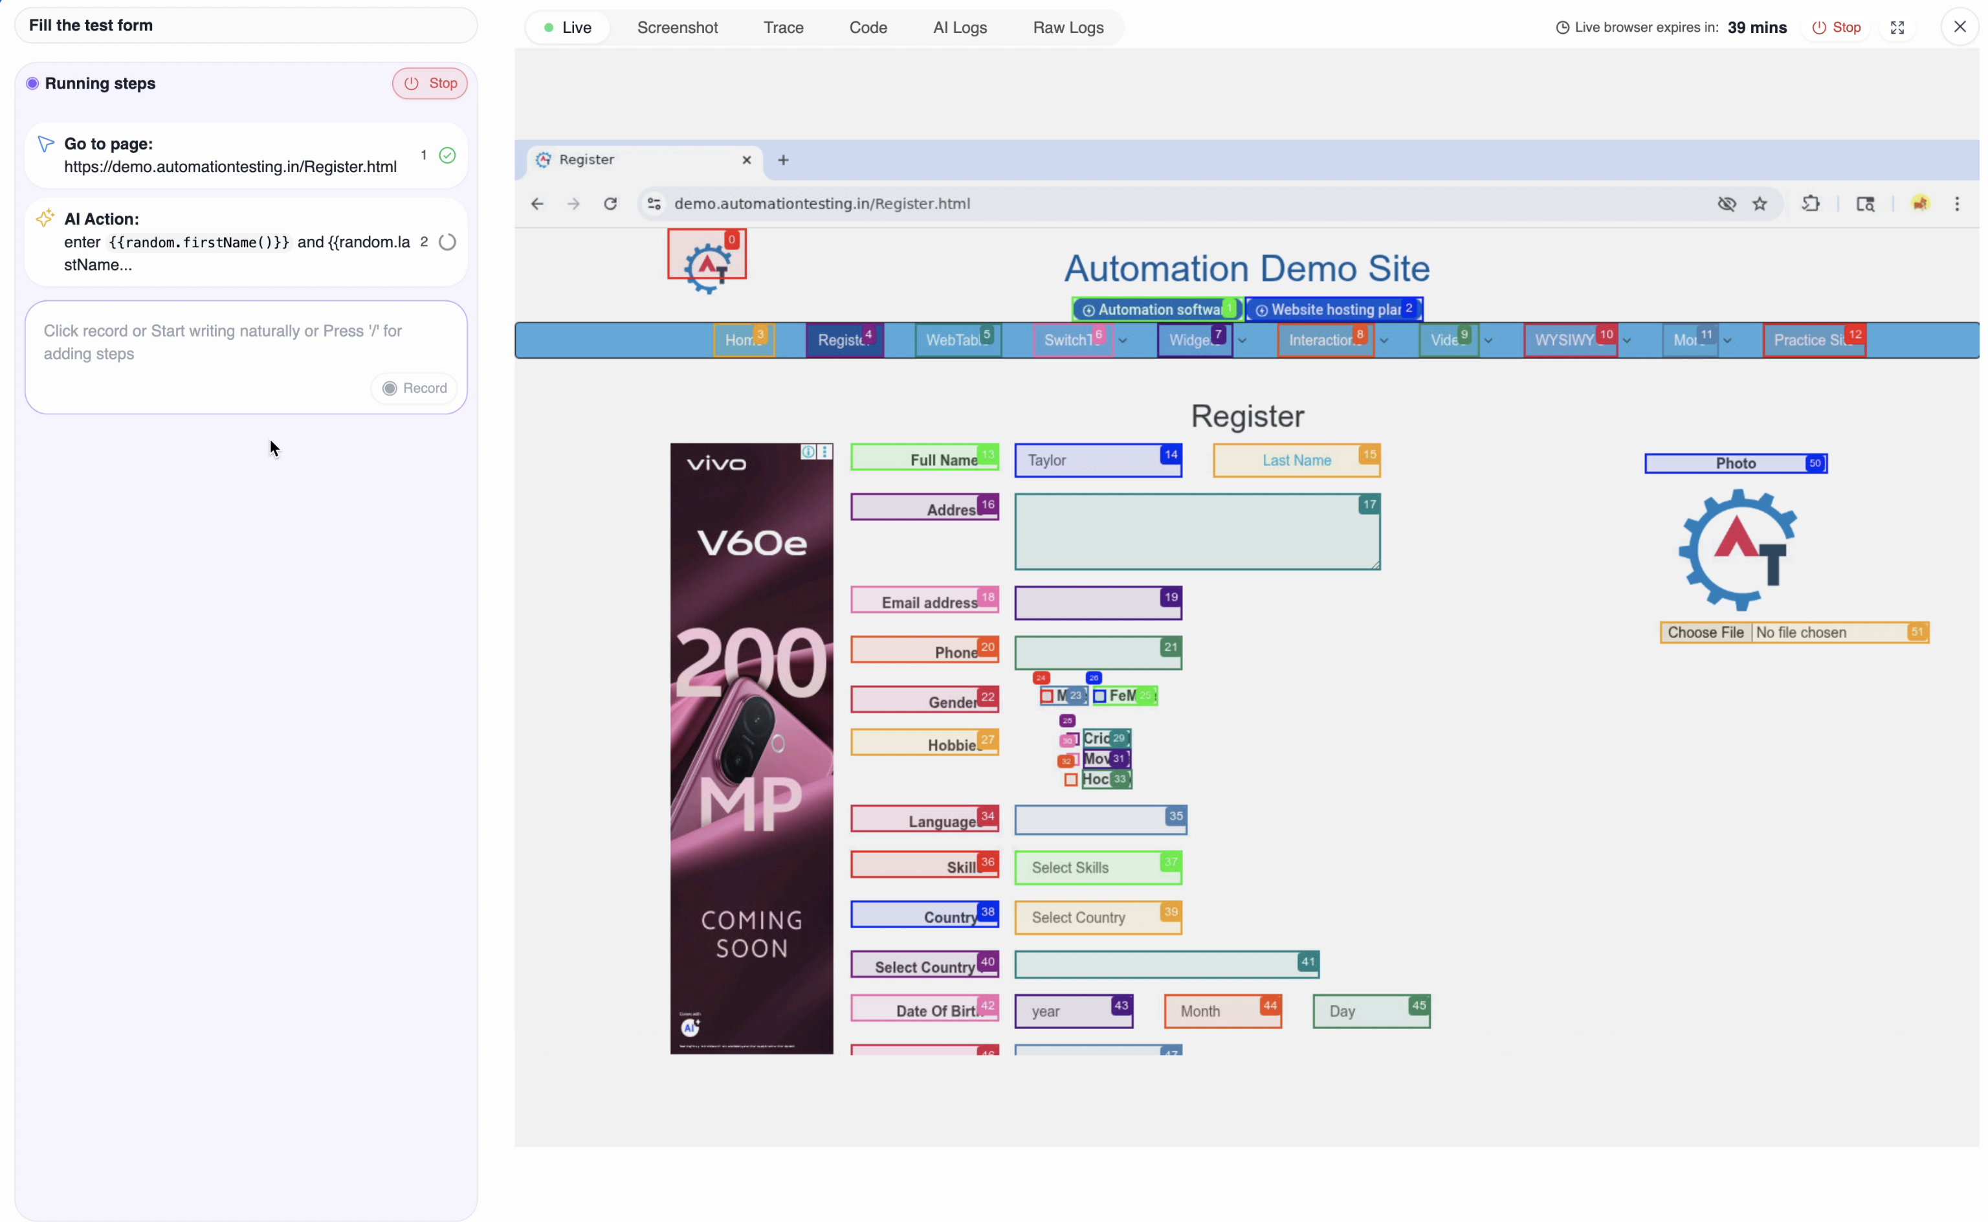This screenshot has width=1988, height=1222.
Task: Click the fullscreen expand icon
Action: pos(1897,27)
